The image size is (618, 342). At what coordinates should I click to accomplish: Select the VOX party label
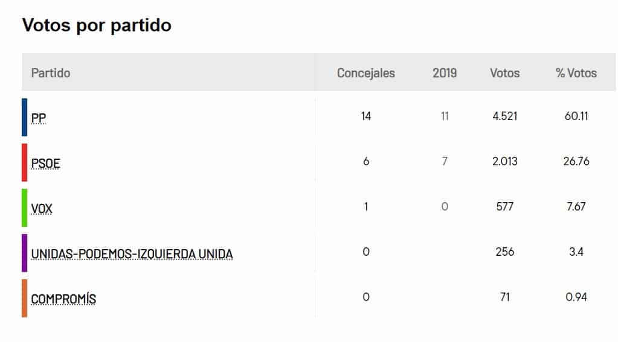[x=42, y=209]
